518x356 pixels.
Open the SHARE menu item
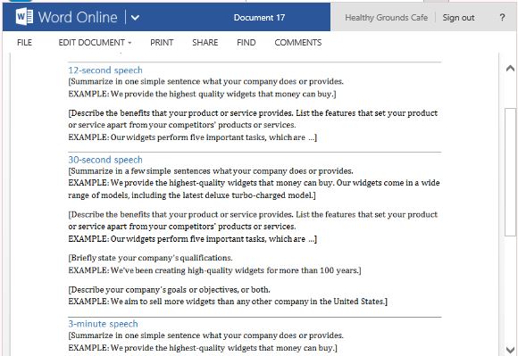pyautogui.click(x=205, y=43)
